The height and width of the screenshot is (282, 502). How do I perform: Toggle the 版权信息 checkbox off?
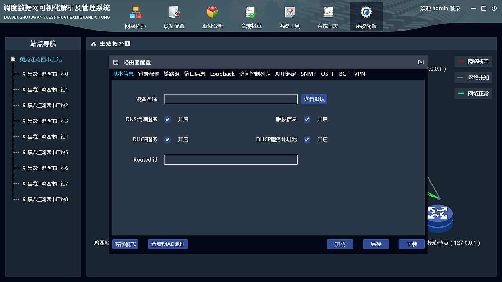point(306,119)
